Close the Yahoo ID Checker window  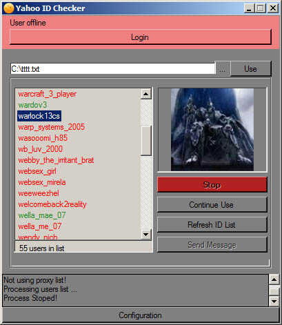273,8
